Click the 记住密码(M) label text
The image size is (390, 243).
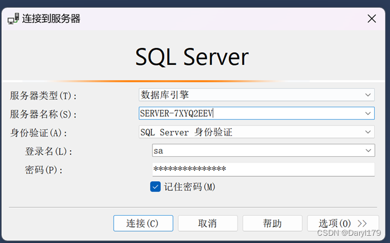[x=190, y=187]
